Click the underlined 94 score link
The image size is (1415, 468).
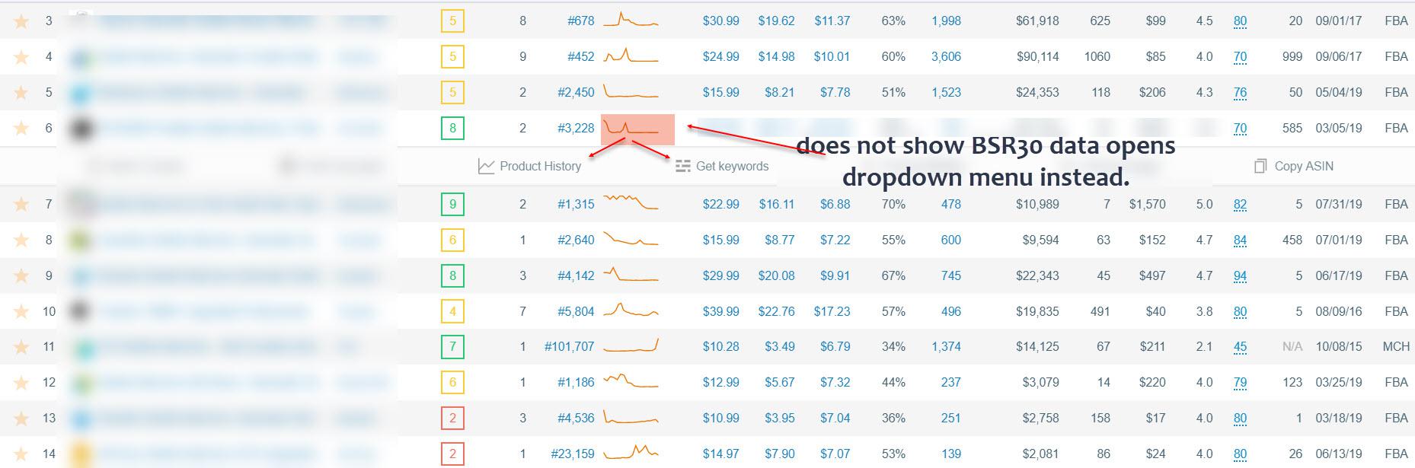[x=1240, y=275]
